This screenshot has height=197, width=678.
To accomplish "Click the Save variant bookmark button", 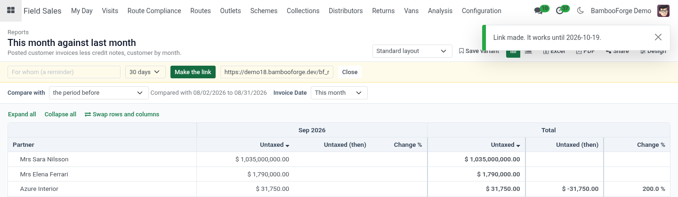I will (479, 51).
